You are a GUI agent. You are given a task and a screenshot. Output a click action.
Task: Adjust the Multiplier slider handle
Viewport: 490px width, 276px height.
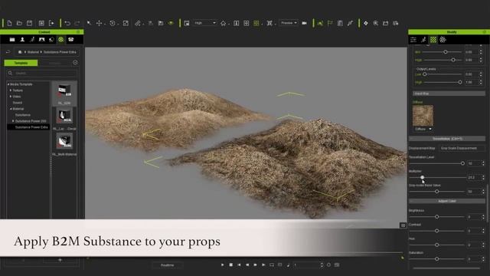click(x=422, y=177)
